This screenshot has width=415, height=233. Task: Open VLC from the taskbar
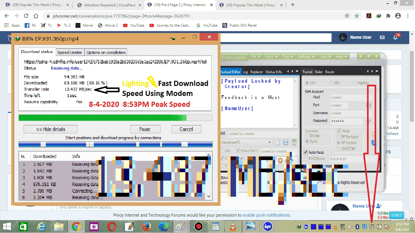[x=233, y=226]
